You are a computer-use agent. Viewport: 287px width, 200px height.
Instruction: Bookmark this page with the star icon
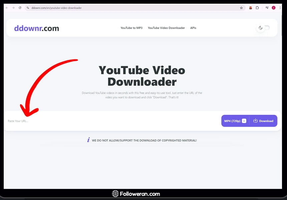click(241, 8)
